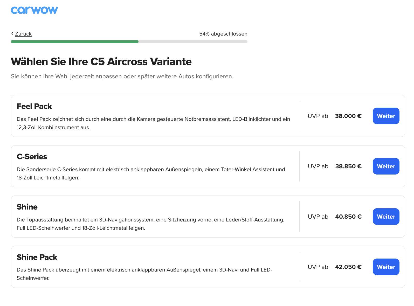Click the Shine heading
Screen dimensions: 414x306
(x=27, y=207)
